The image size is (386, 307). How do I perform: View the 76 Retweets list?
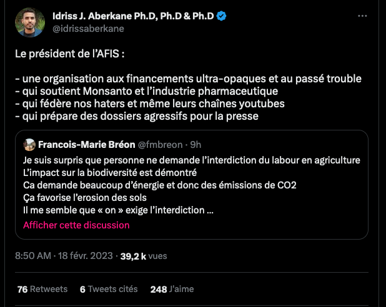point(42,289)
